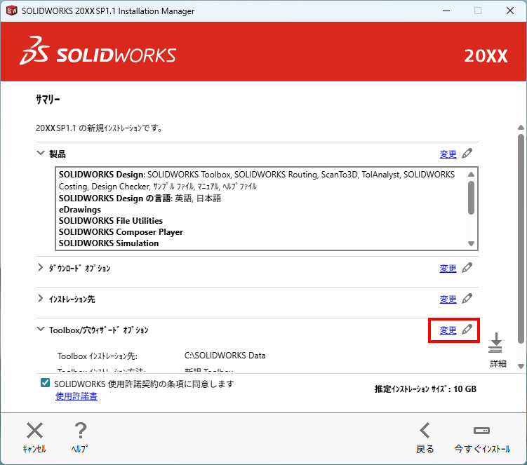Close the Installation Manager window

click(510, 11)
